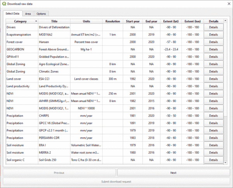Select the Forest cover category cell
This screenshot has height=188, width=233.
pos(22,42)
